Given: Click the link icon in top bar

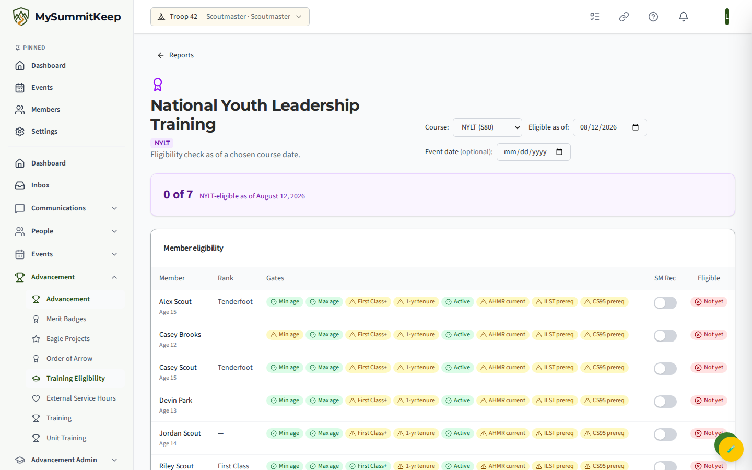Looking at the screenshot, I should 624,17.
